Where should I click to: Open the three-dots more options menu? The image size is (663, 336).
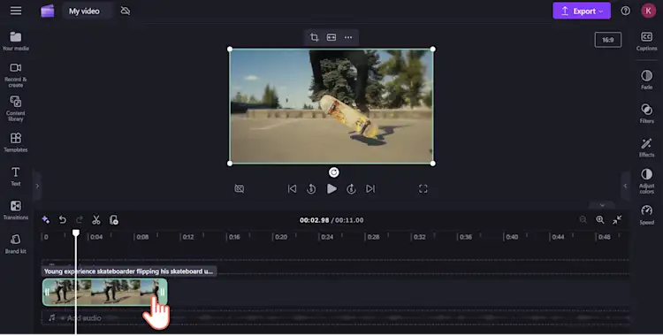coord(348,37)
